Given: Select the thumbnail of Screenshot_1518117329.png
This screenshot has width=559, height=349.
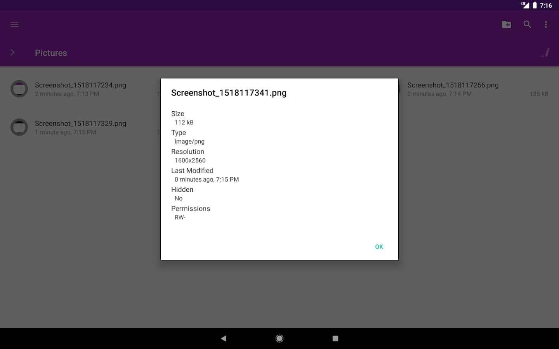Looking at the screenshot, I should pyautogui.click(x=19, y=127).
